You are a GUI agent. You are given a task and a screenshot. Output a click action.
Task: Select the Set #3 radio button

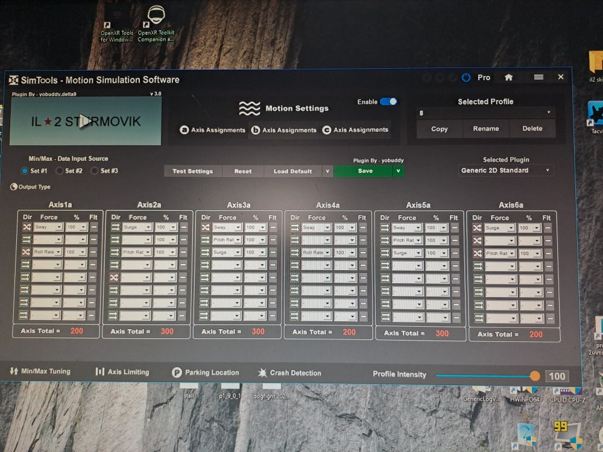95,171
